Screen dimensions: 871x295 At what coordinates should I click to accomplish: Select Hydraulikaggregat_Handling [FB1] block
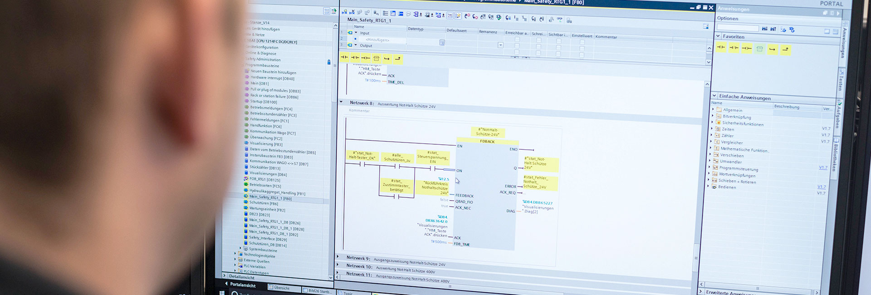(277, 192)
